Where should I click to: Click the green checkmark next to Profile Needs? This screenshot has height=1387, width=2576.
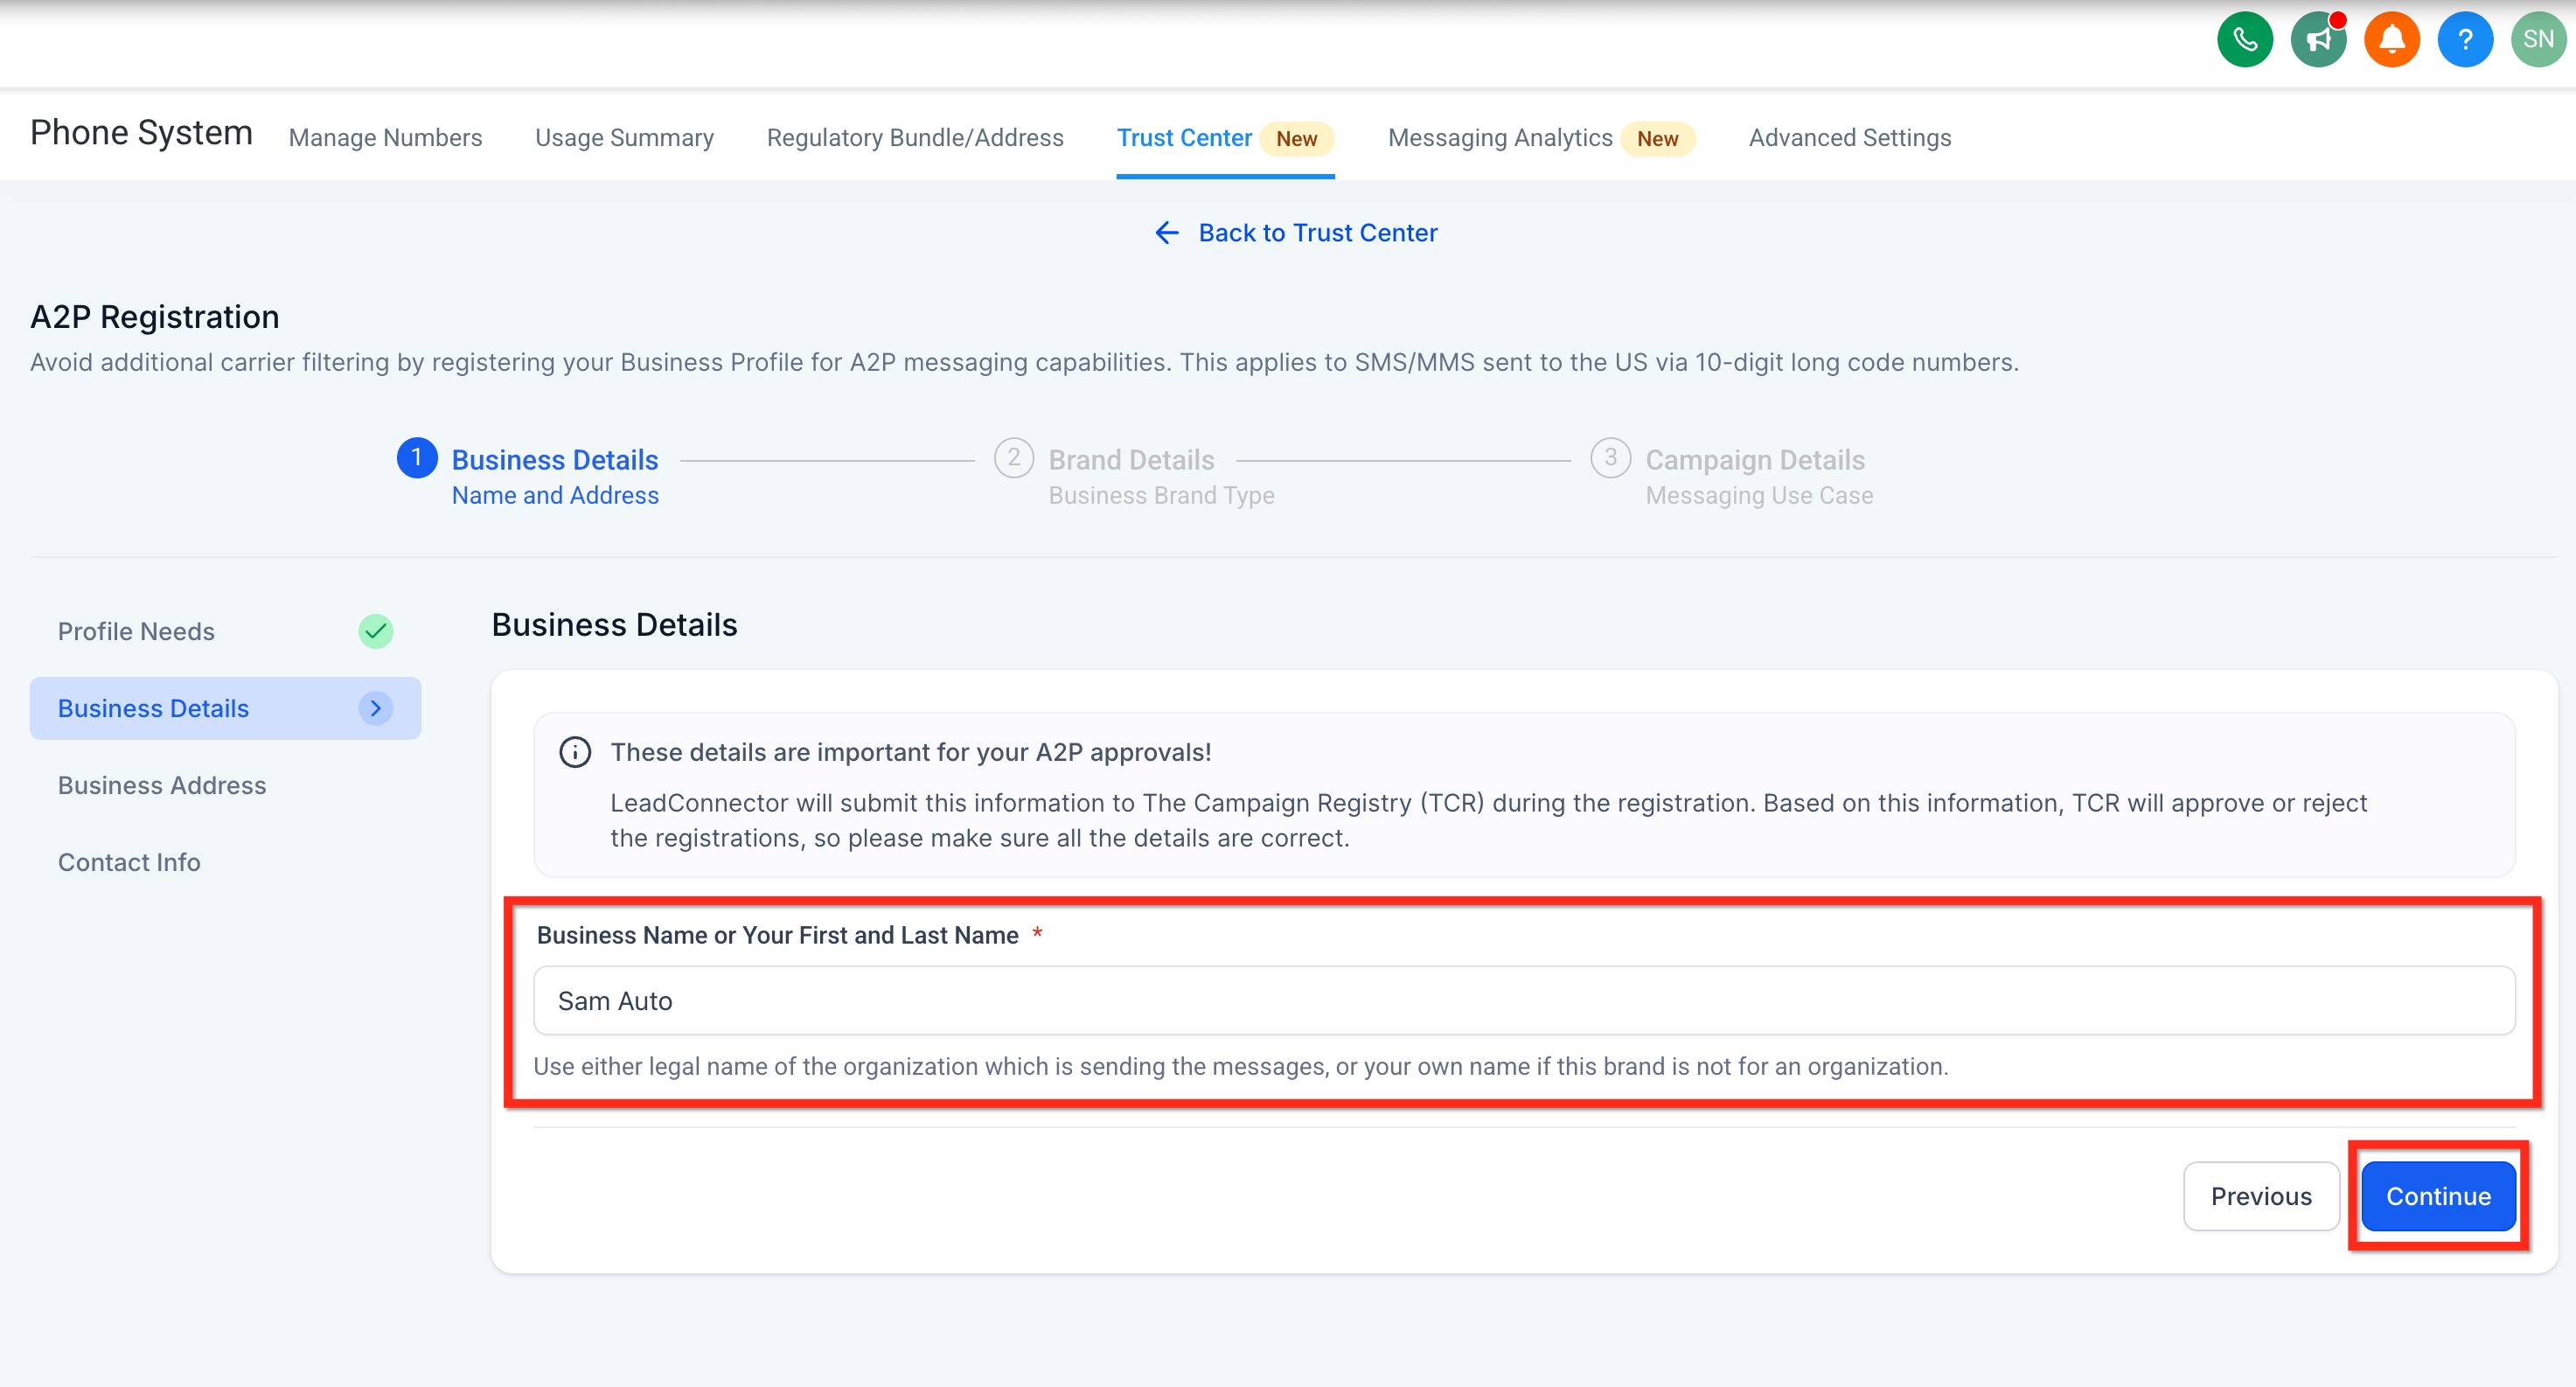(376, 631)
